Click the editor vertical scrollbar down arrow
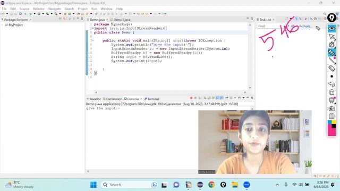 [x=250, y=88]
